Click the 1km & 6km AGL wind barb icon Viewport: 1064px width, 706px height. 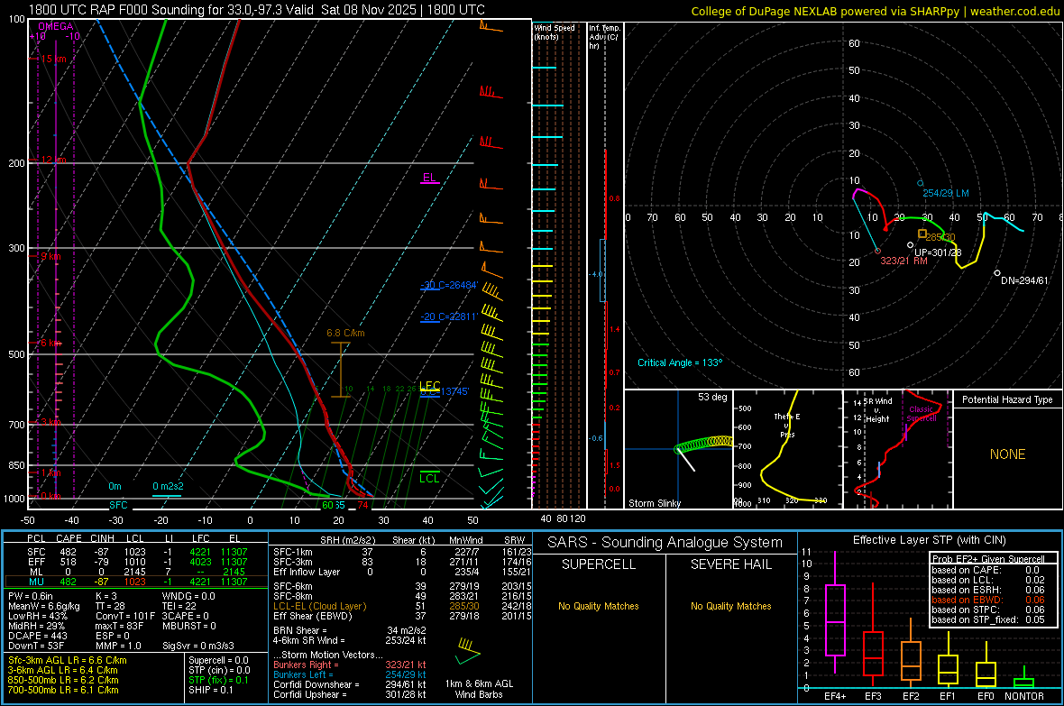point(468,651)
